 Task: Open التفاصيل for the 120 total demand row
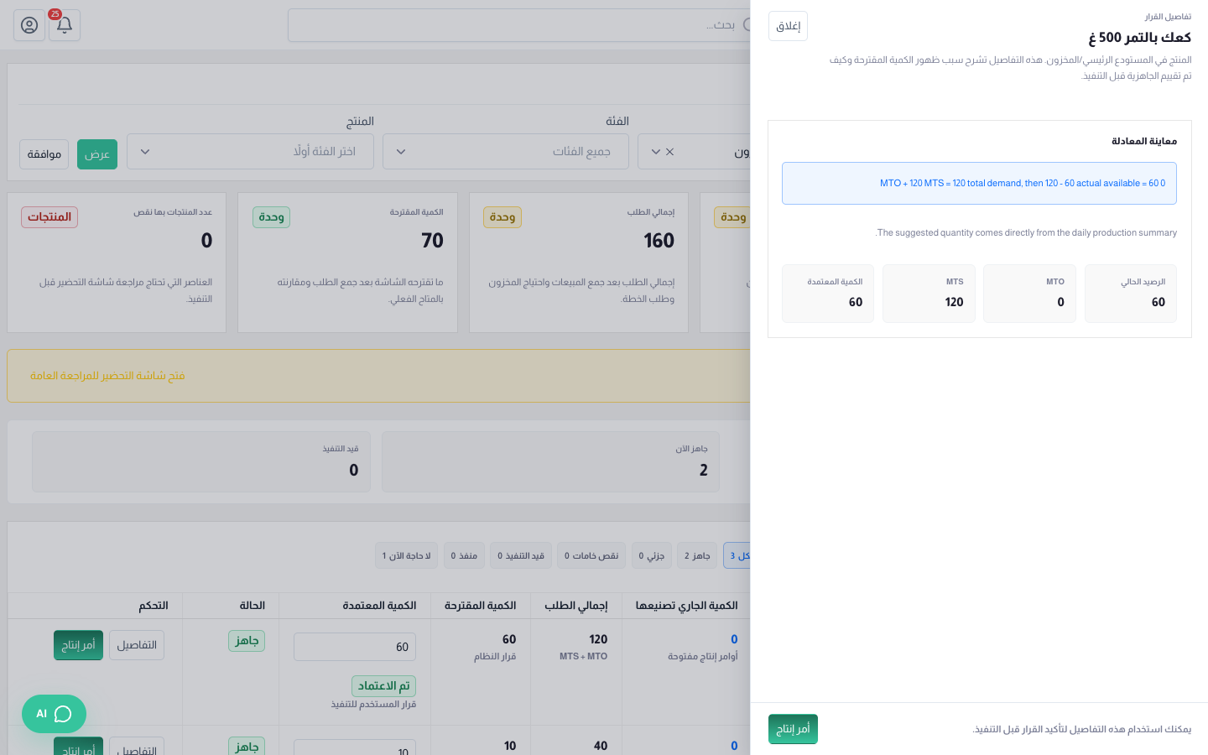pyautogui.click(x=137, y=645)
